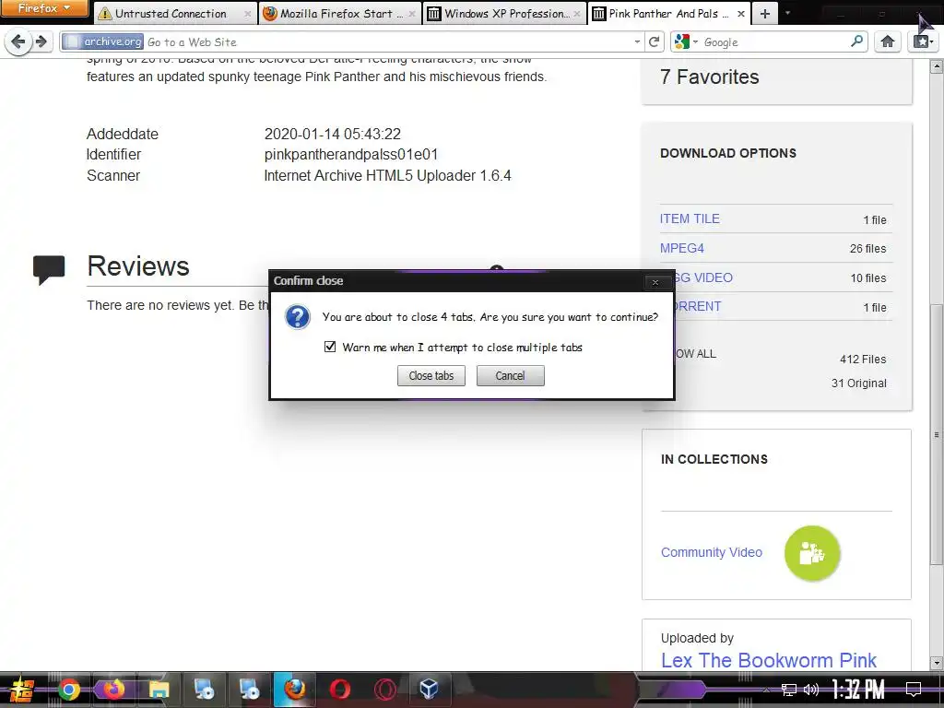The width and height of the screenshot is (944, 708).
Task: Open the URL history dropdown arrow
Action: point(637,42)
